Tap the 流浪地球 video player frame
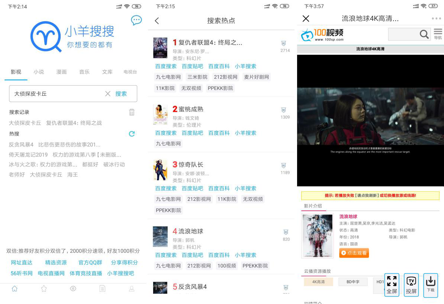 pos(370,121)
